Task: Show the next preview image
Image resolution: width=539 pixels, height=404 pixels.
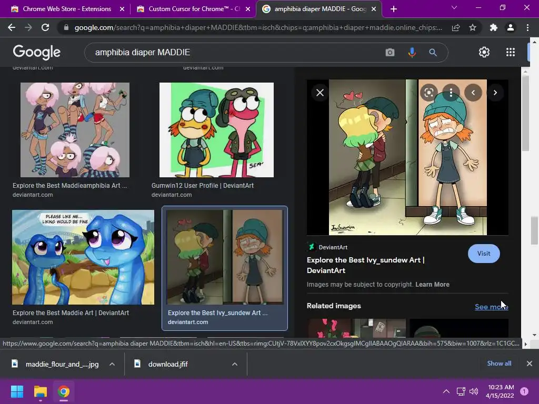Action: click(x=495, y=93)
